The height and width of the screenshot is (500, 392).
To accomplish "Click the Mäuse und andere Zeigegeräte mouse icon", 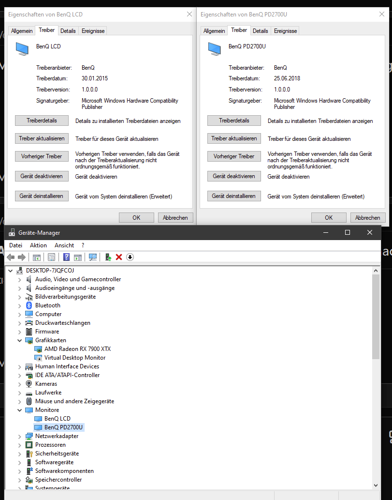I will tap(29, 401).
